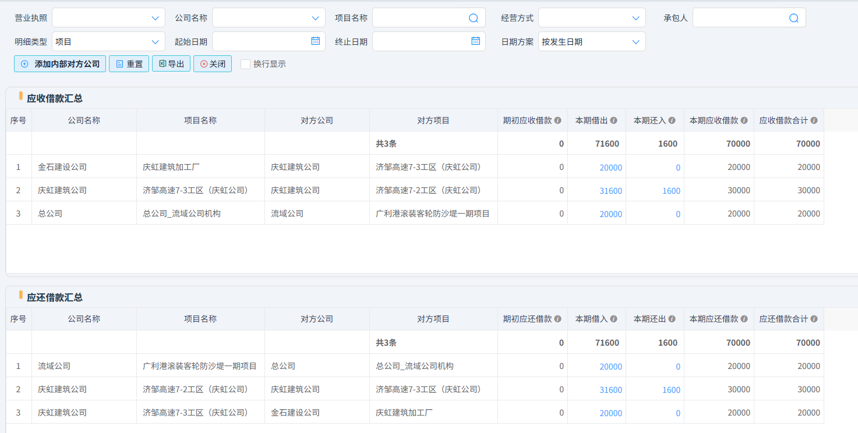The image size is (858, 433).
Task: Open the 31600 本期借出 link for 庆虹建筑公司
Action: [x=610, y=191]
